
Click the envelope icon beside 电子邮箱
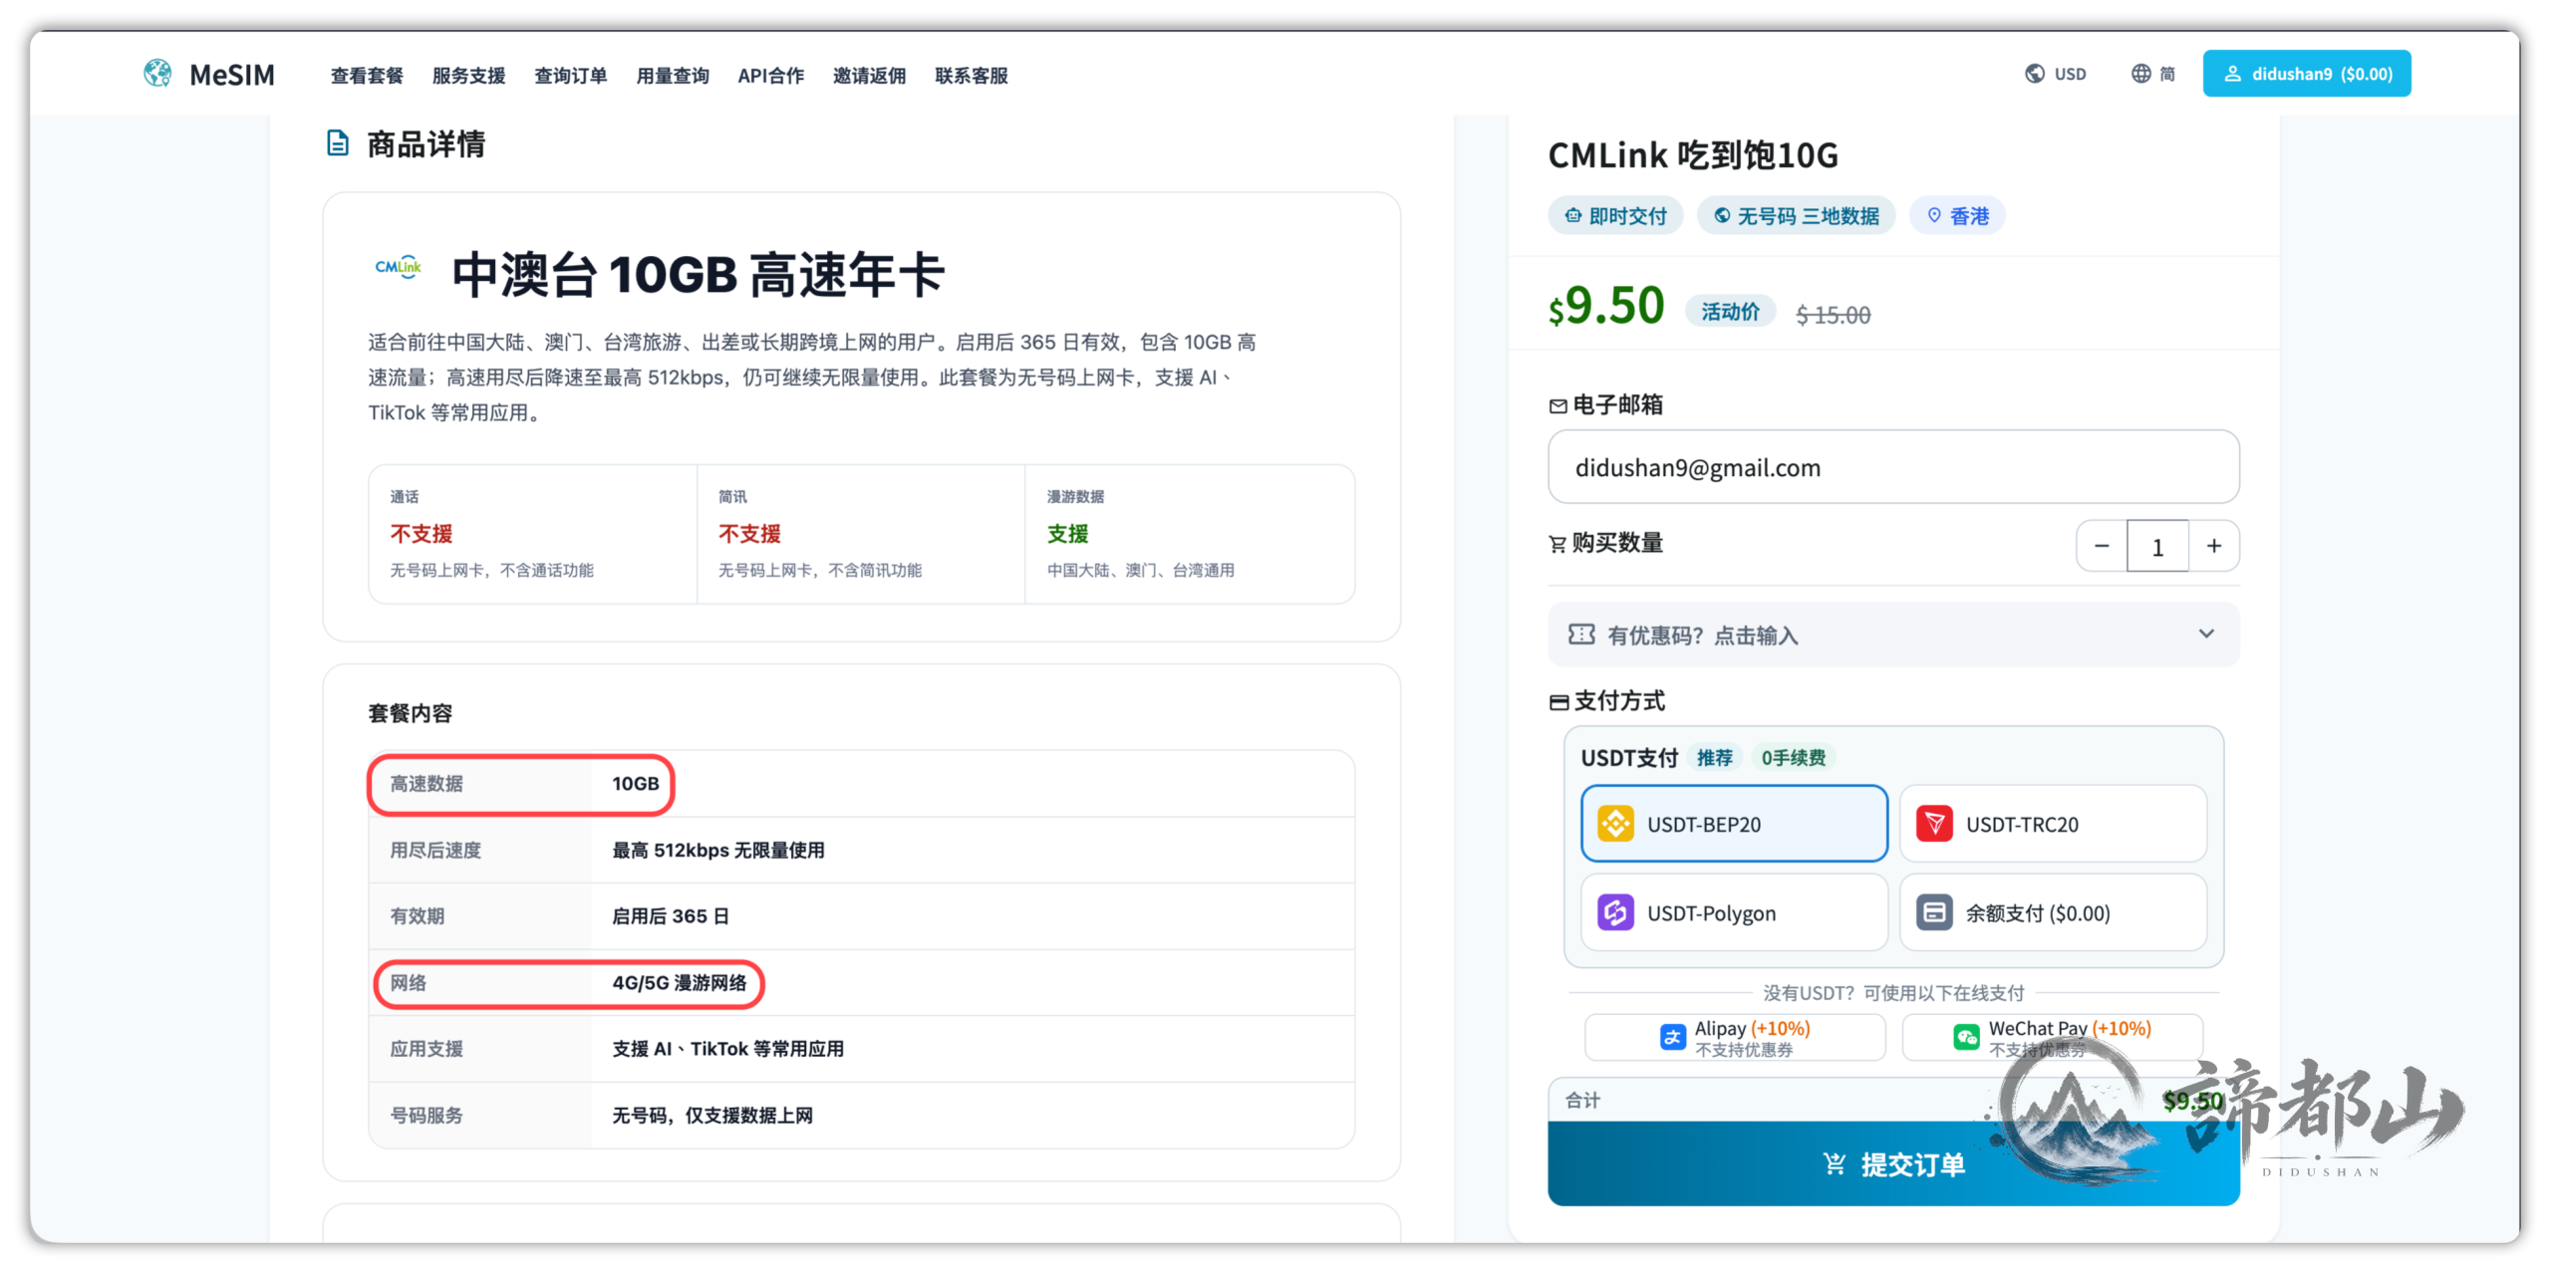[1558, 405]
